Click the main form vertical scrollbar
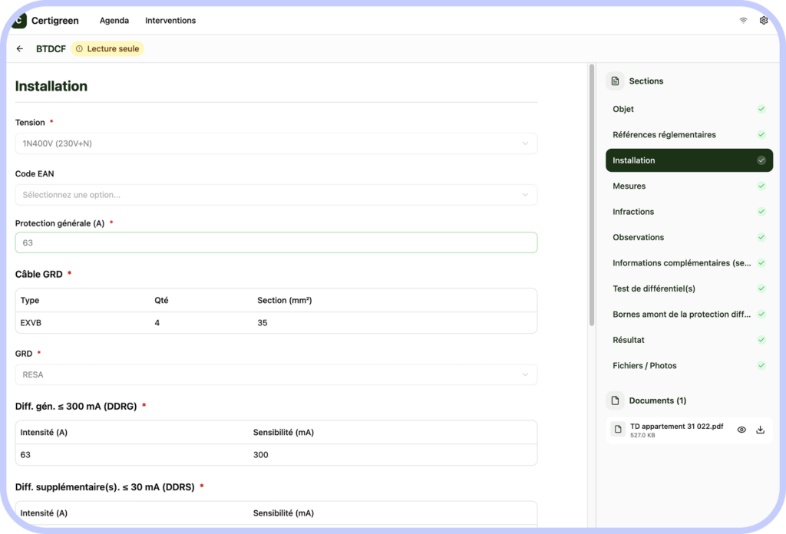Image resolution: width=786 pixels, height=534 pixels. click(x=592, y=196)
